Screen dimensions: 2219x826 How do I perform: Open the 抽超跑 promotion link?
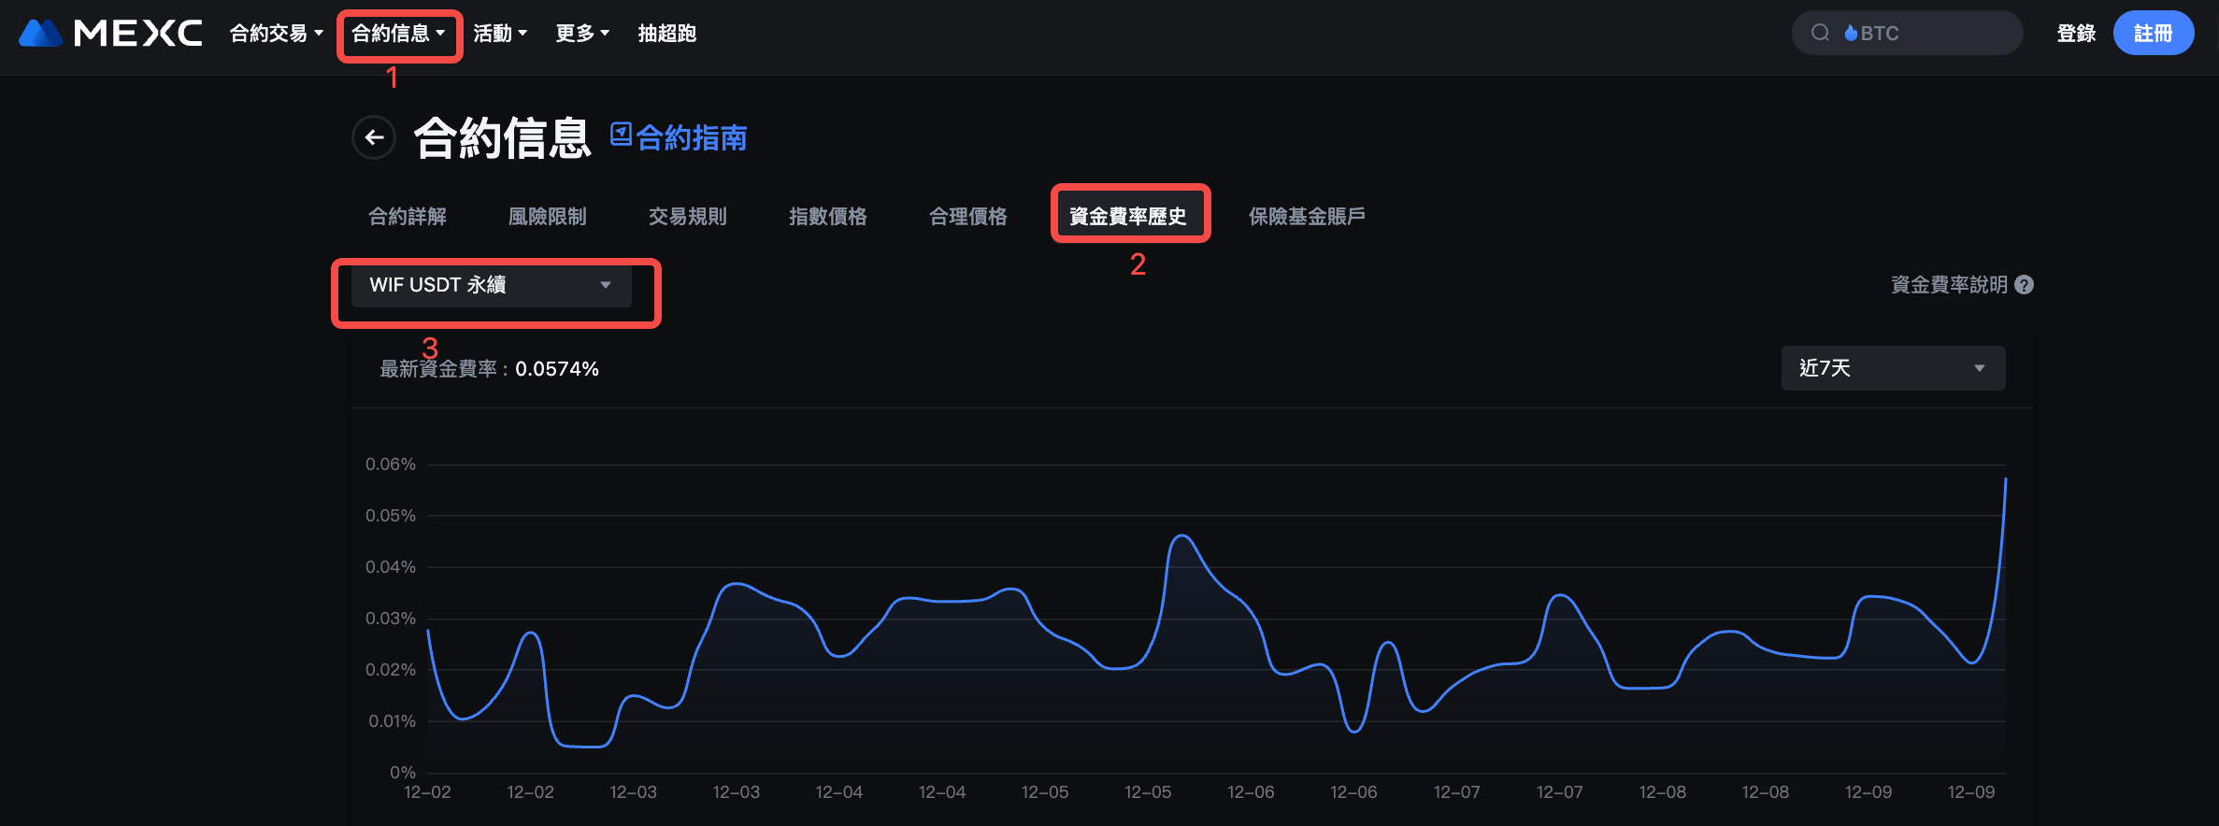click(x=666, y=34)
